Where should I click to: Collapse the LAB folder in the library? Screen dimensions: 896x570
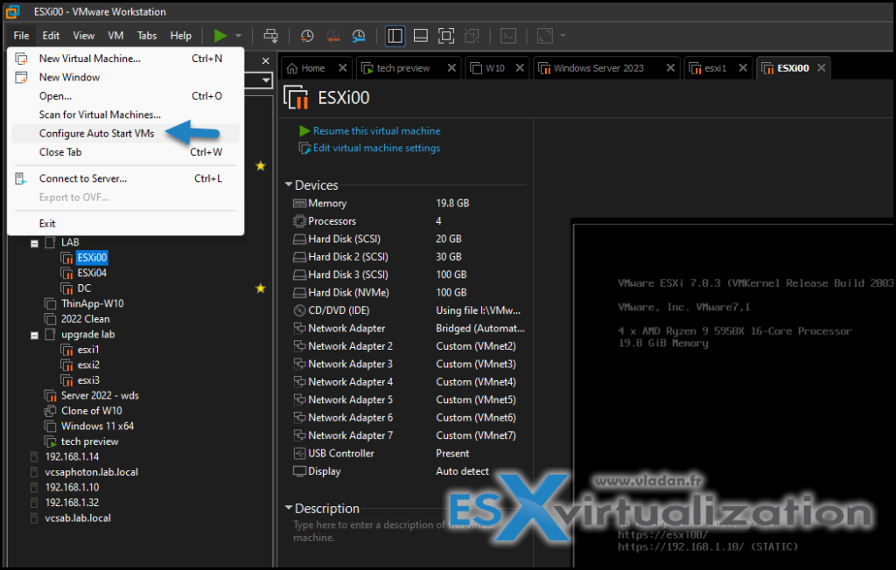(x=36, y=242)
